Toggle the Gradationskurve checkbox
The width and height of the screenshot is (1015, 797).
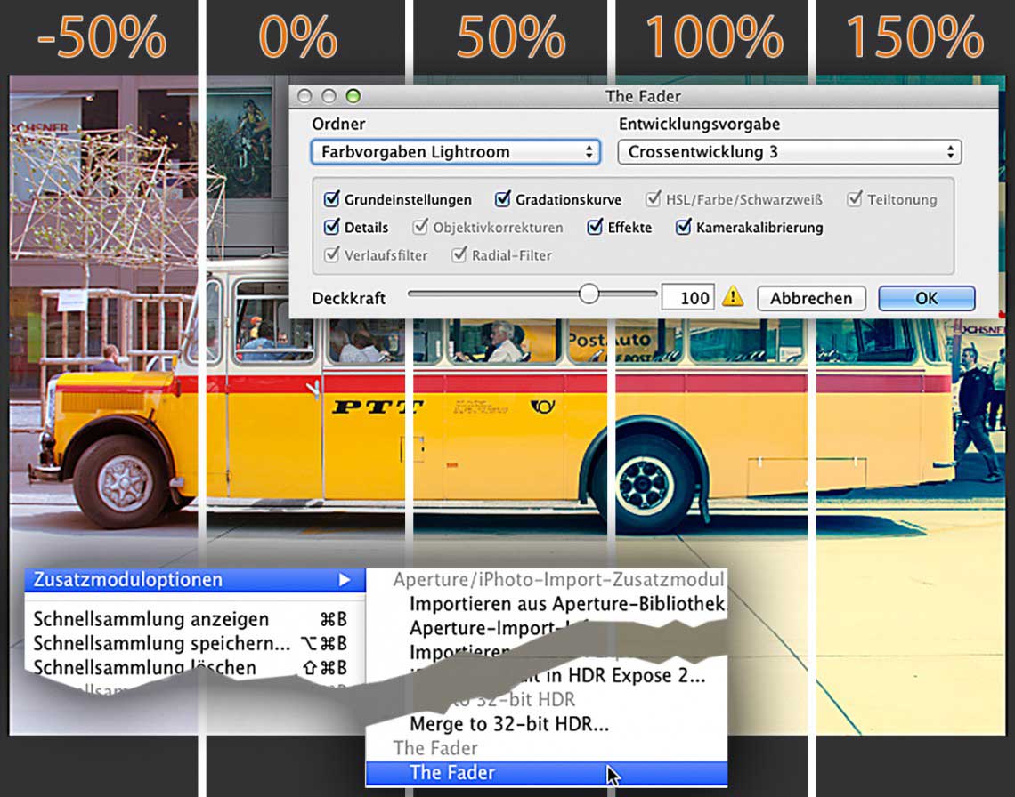[502, 198]
